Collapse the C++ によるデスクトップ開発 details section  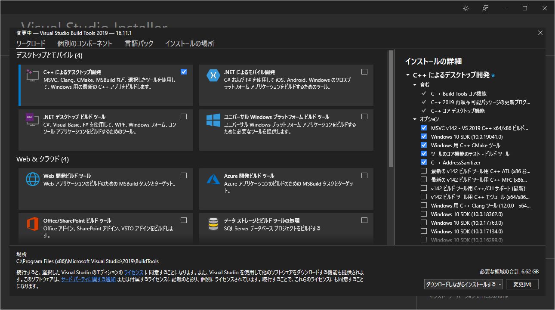408,75
